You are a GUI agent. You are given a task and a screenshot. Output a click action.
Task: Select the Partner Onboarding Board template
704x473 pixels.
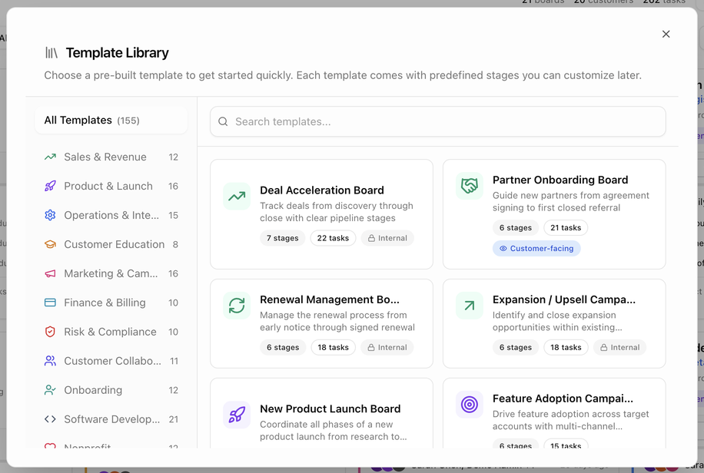(x=554, y=214)
